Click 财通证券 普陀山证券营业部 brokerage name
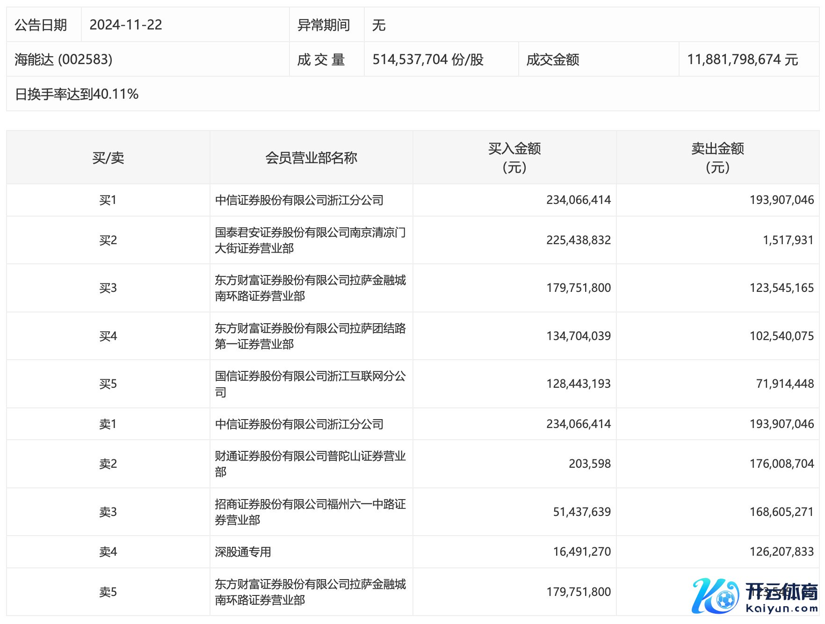825x624 pixels. click(x=310, y=464)
